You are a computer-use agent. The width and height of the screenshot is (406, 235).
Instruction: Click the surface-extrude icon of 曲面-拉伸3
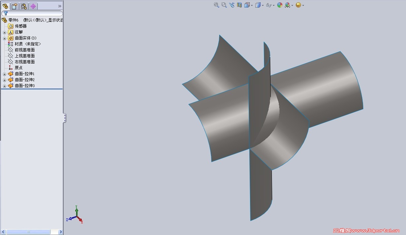coord(11,86)
